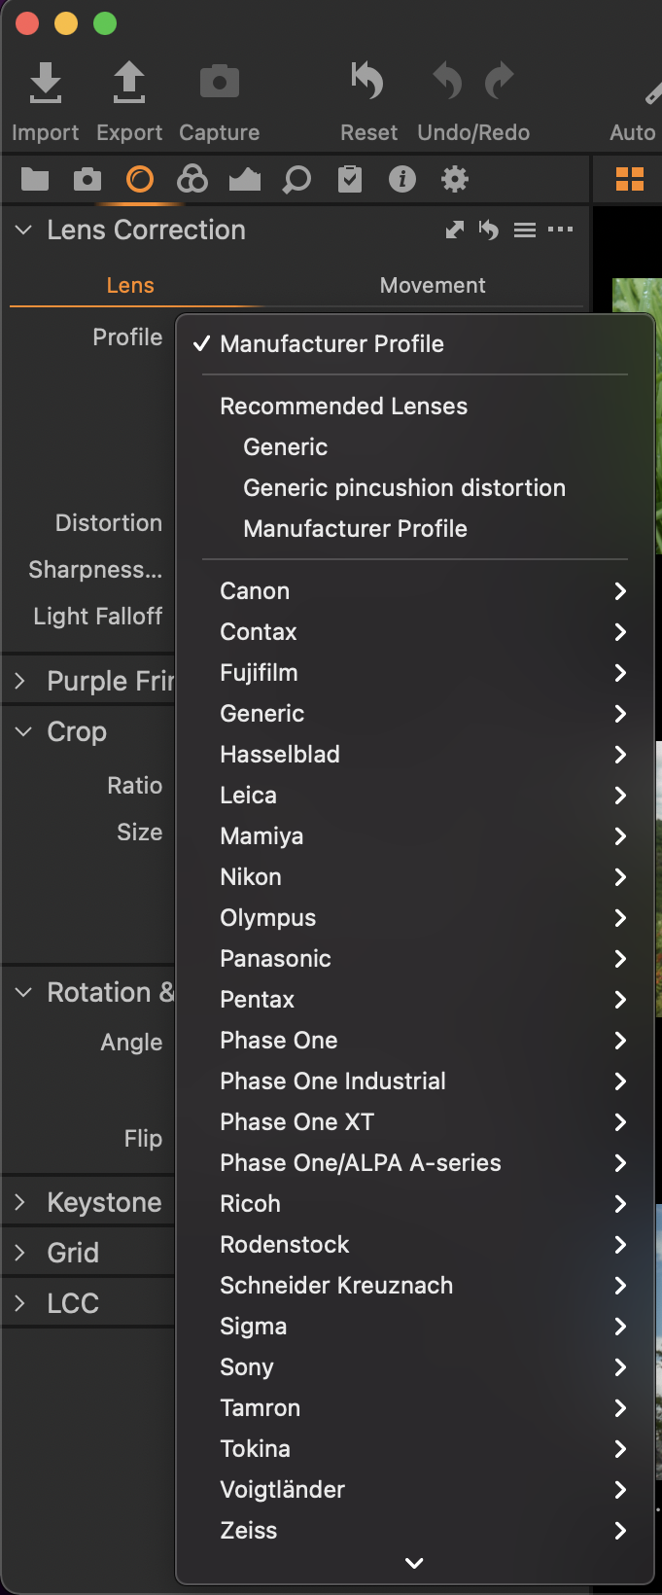Open the Library folder tool tab
The image size is (662, 1595).
coord(35,179)
